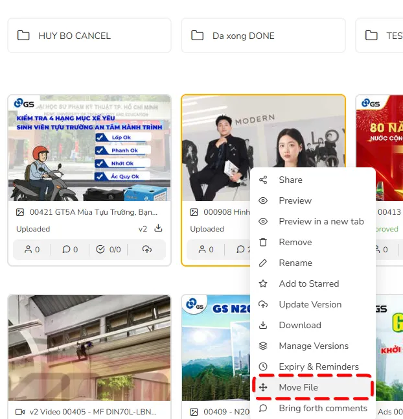The width and height of the screenshot is (403, 419).
Task: Click file name 00421 GT5A Mùa Tựu Trường
Action: point(94,212)
